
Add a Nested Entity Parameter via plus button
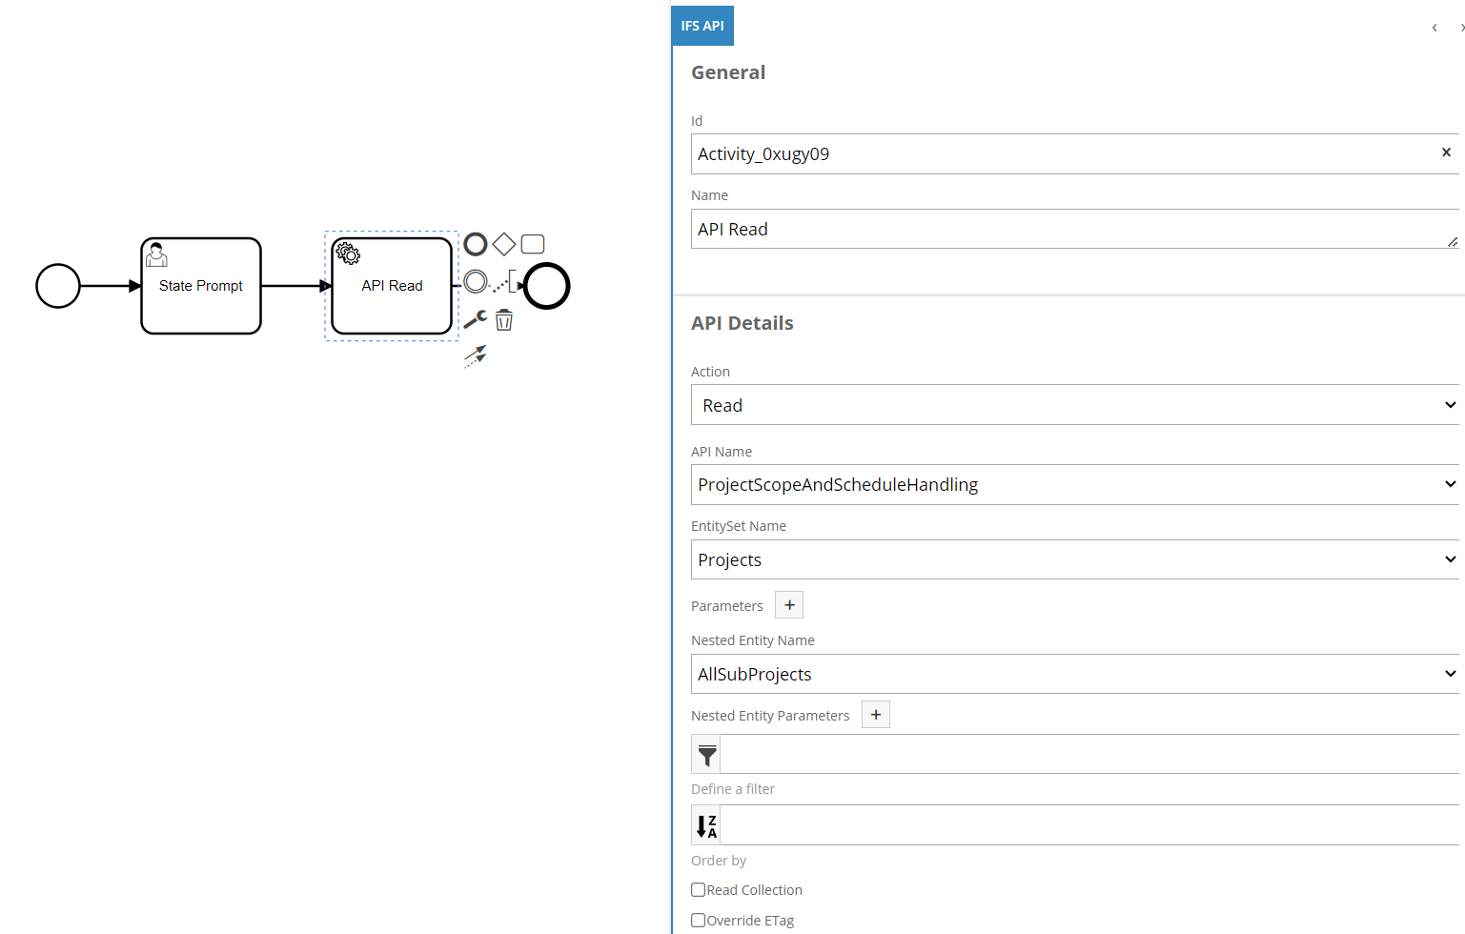tap(875, 714)
